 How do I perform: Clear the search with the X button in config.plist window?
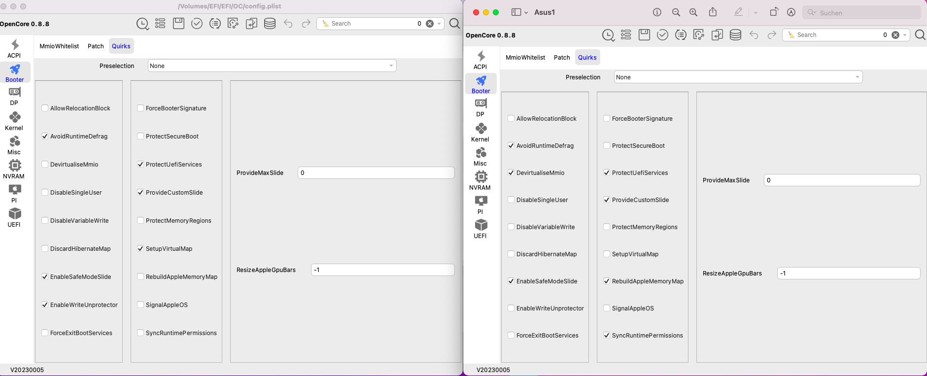(430, 24)
